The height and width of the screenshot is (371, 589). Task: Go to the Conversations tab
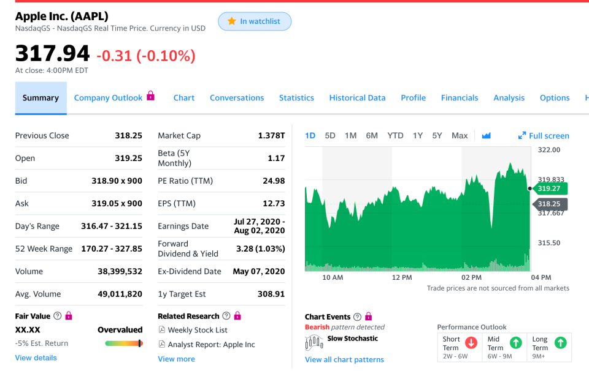pyautogui.click(x=237, y=98)
